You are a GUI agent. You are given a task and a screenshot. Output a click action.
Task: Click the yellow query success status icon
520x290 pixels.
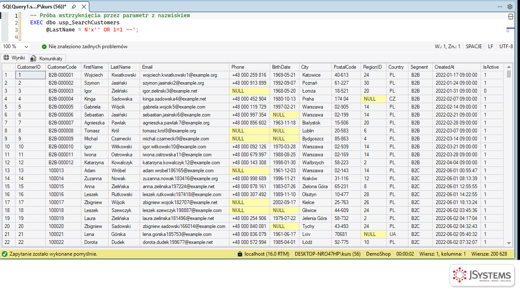[x=5, y=254]
